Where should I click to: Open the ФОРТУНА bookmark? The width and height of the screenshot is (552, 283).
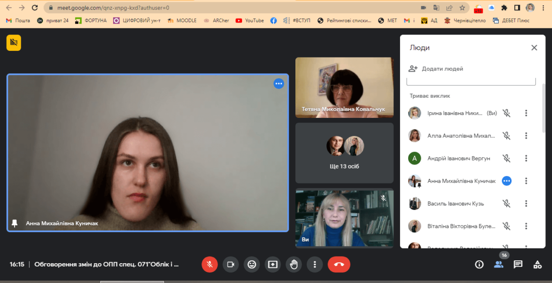click(91, 20)
